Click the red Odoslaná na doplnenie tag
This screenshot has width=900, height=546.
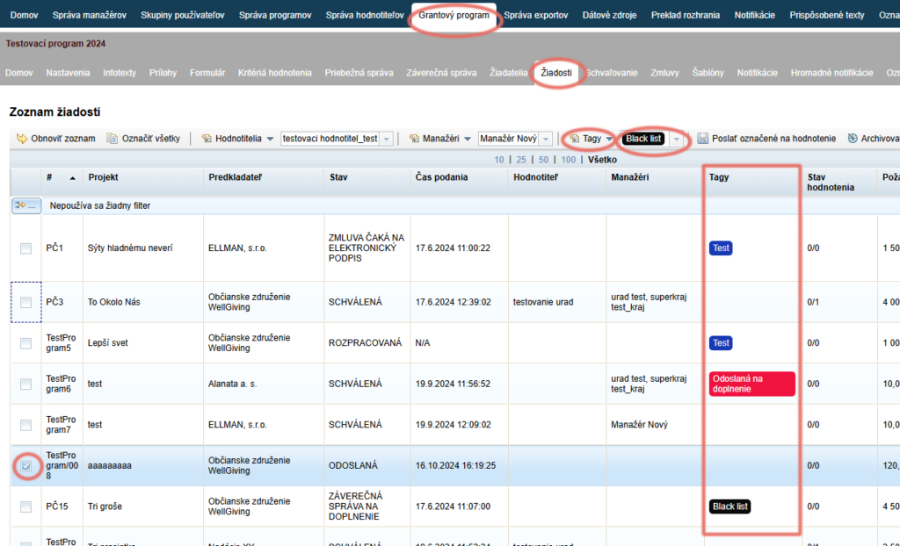click(752, 384)
